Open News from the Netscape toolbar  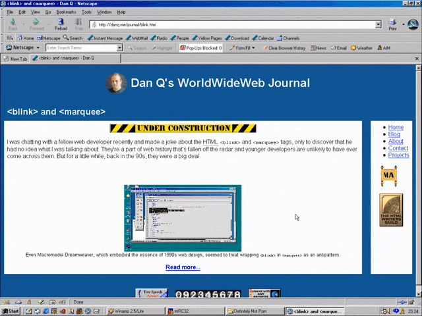(318, 48)
